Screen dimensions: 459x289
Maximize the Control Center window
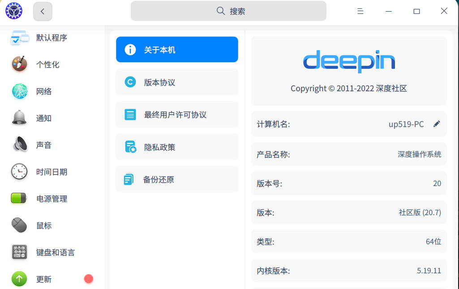(416, 11)
